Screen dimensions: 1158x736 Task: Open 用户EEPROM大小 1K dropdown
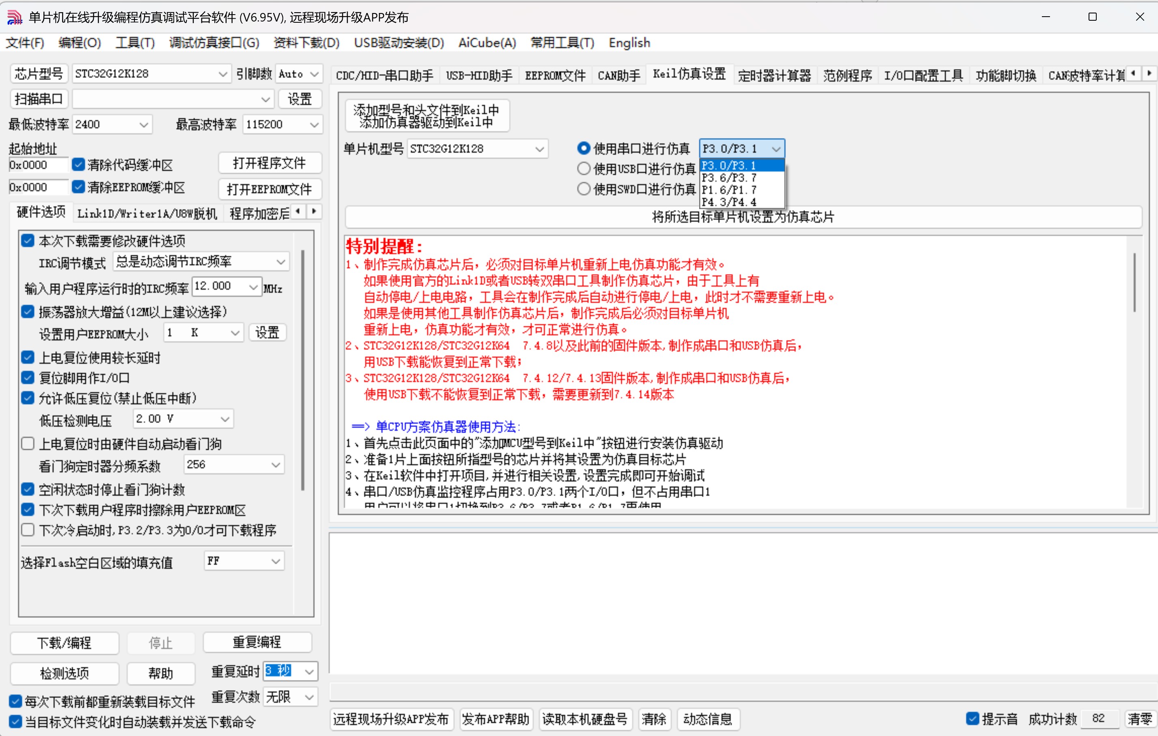(x=203, y=332)
